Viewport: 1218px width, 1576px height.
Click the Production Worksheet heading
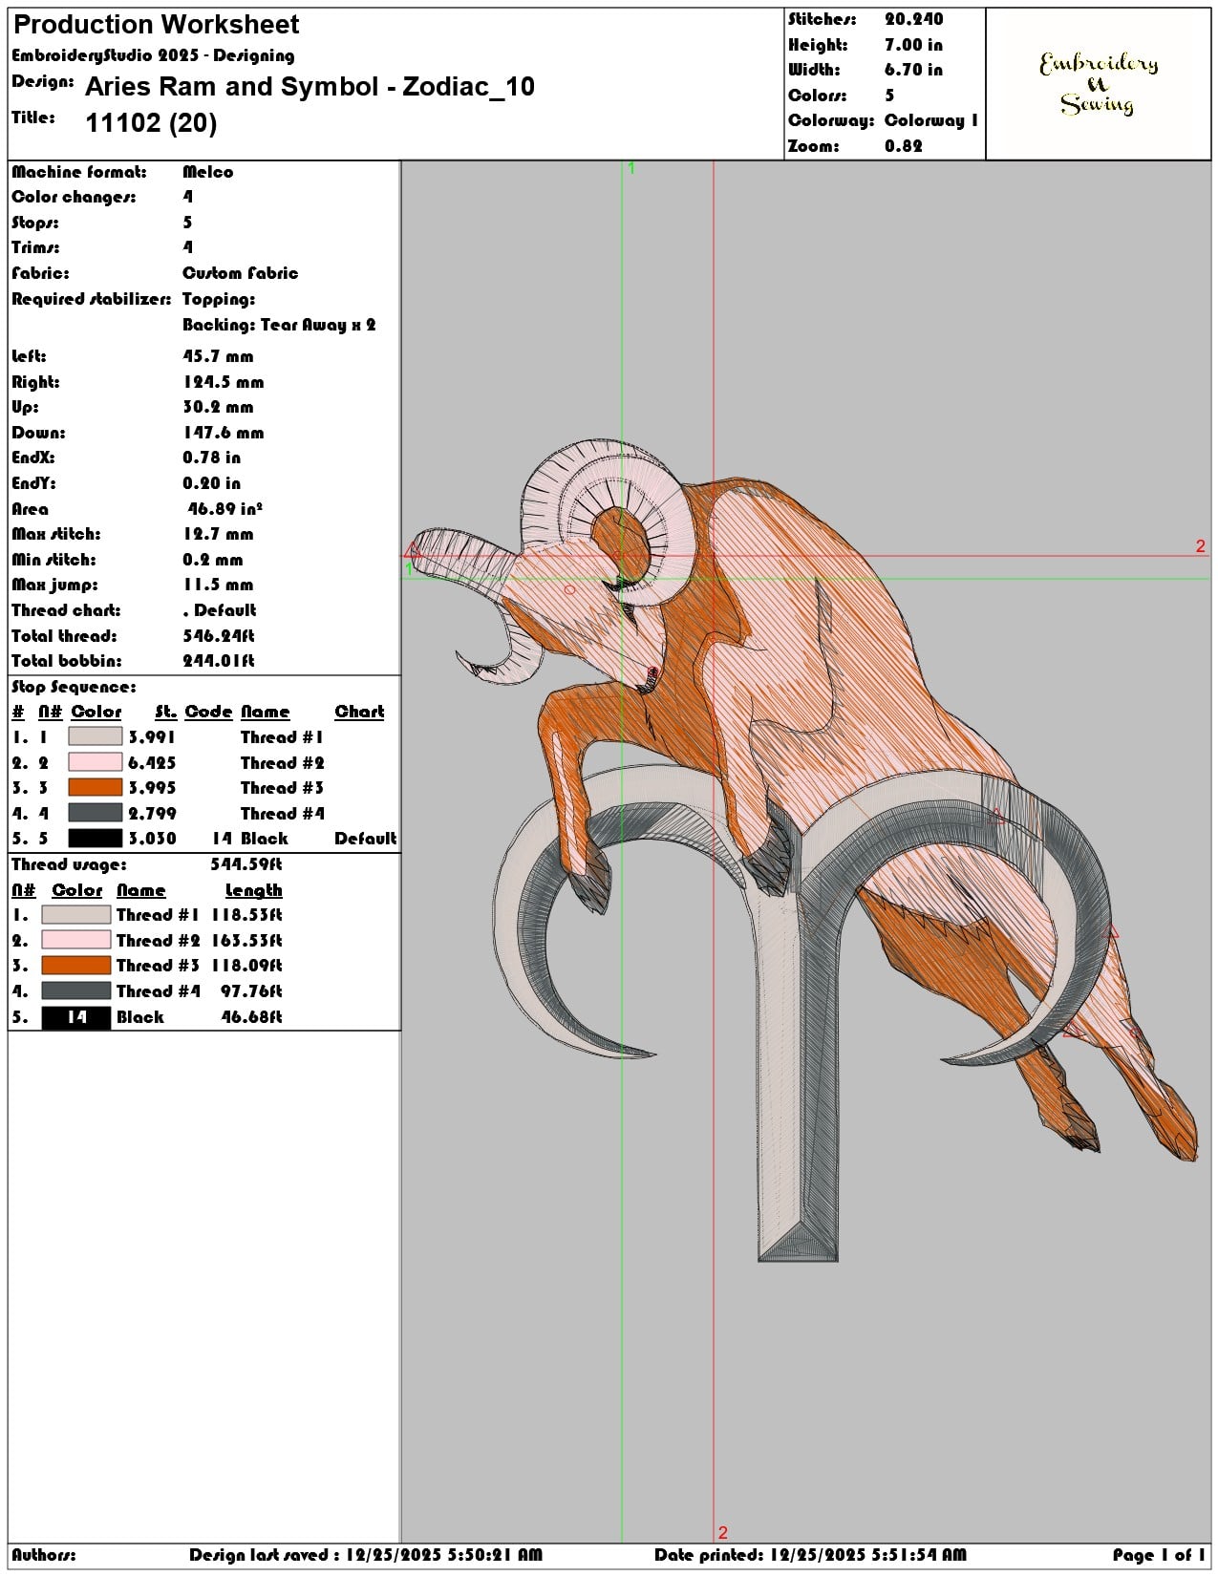(x=157, y=25)
